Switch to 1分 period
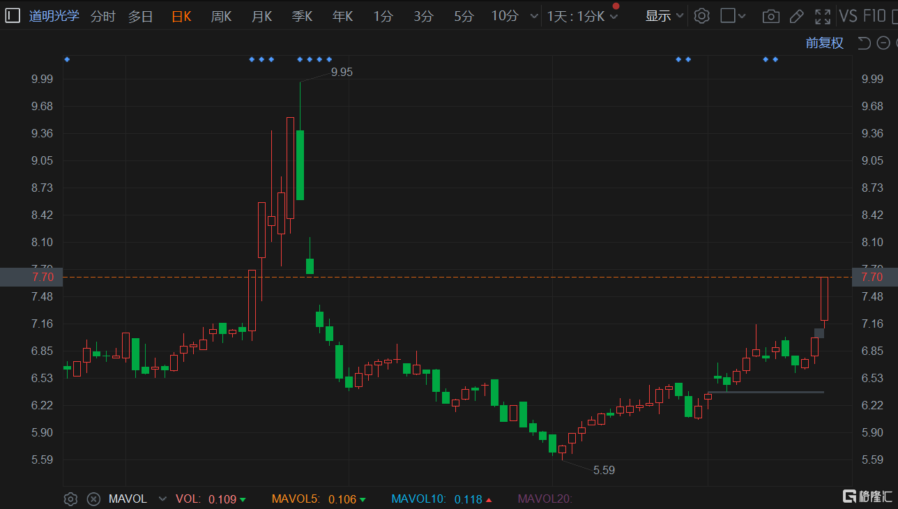This screenshot has width=898, height=509. click(383, 16)
